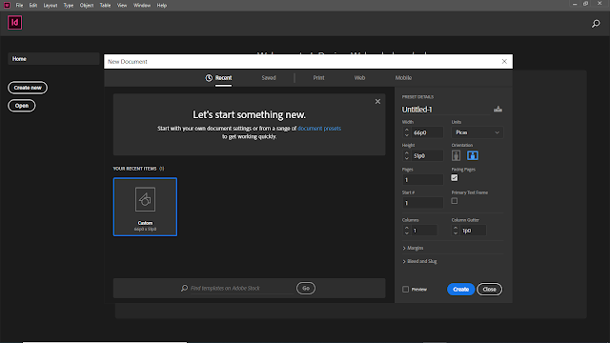This screenshot has width=610, height=343.
Task: Open the Table menu
Action: [x=105, y=6]
